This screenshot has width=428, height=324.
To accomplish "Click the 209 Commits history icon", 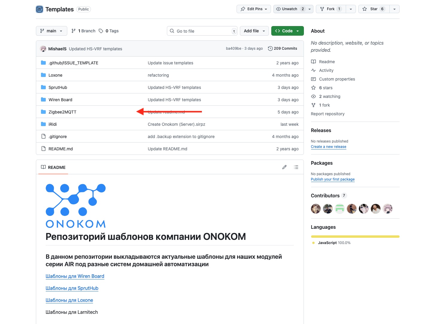I will (270, 49).
